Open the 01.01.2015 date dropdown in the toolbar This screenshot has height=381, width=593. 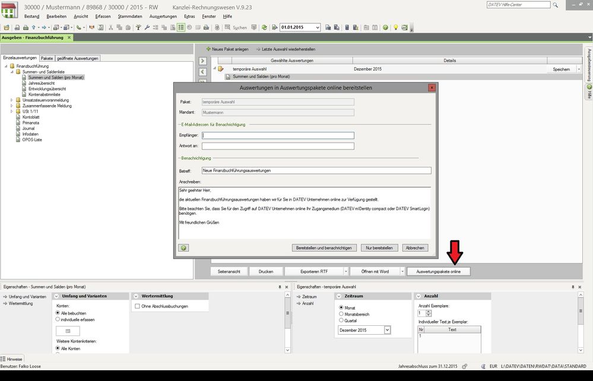(x=317, y=27)
